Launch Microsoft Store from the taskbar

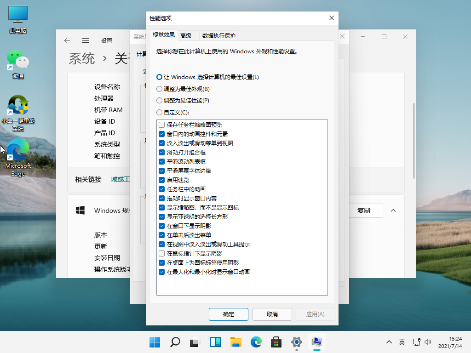pyautogui.click(x=276, y=342)
